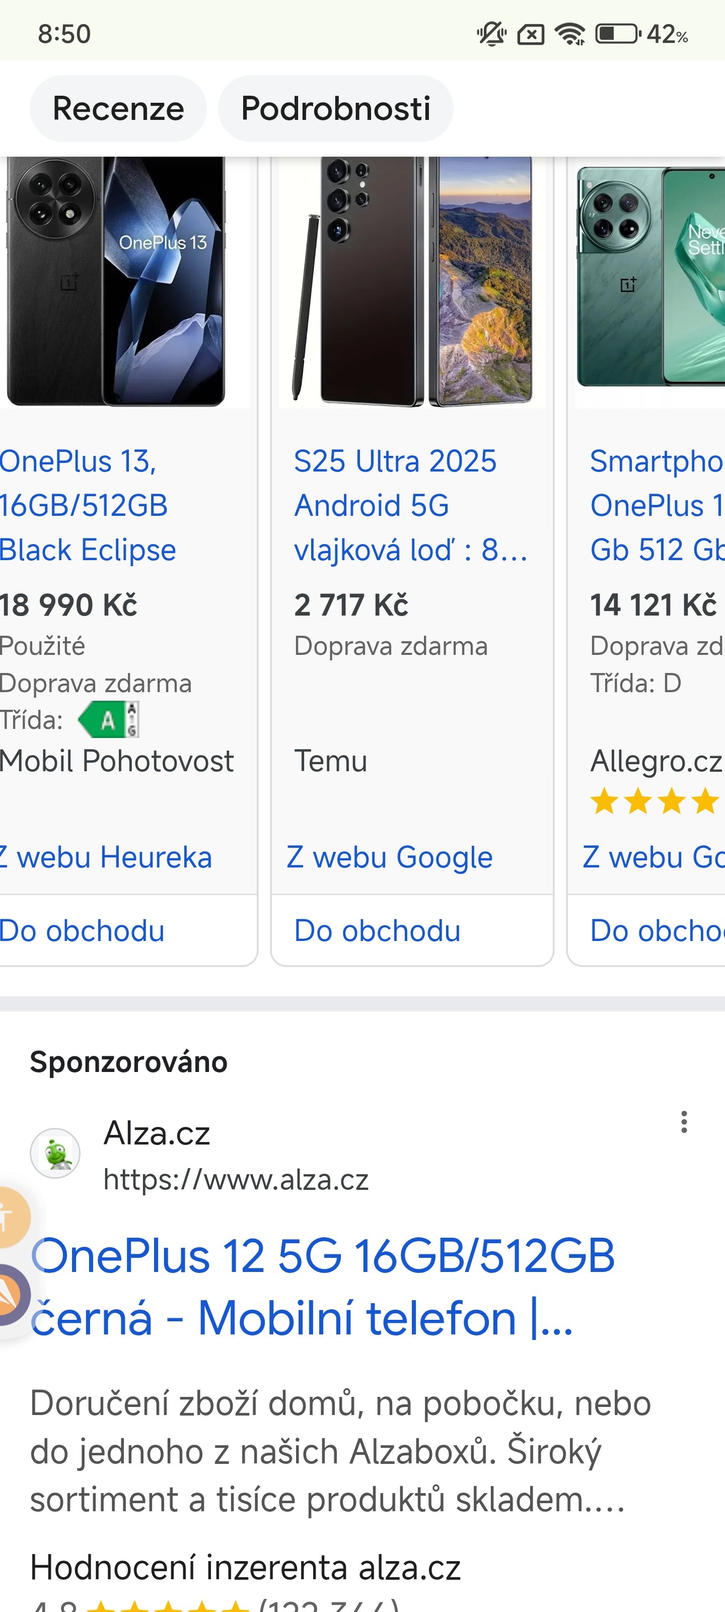Tap the Alza.cz alien logo icon
This screenshot has height=1612, width=725.
(x=56, y=1153)
